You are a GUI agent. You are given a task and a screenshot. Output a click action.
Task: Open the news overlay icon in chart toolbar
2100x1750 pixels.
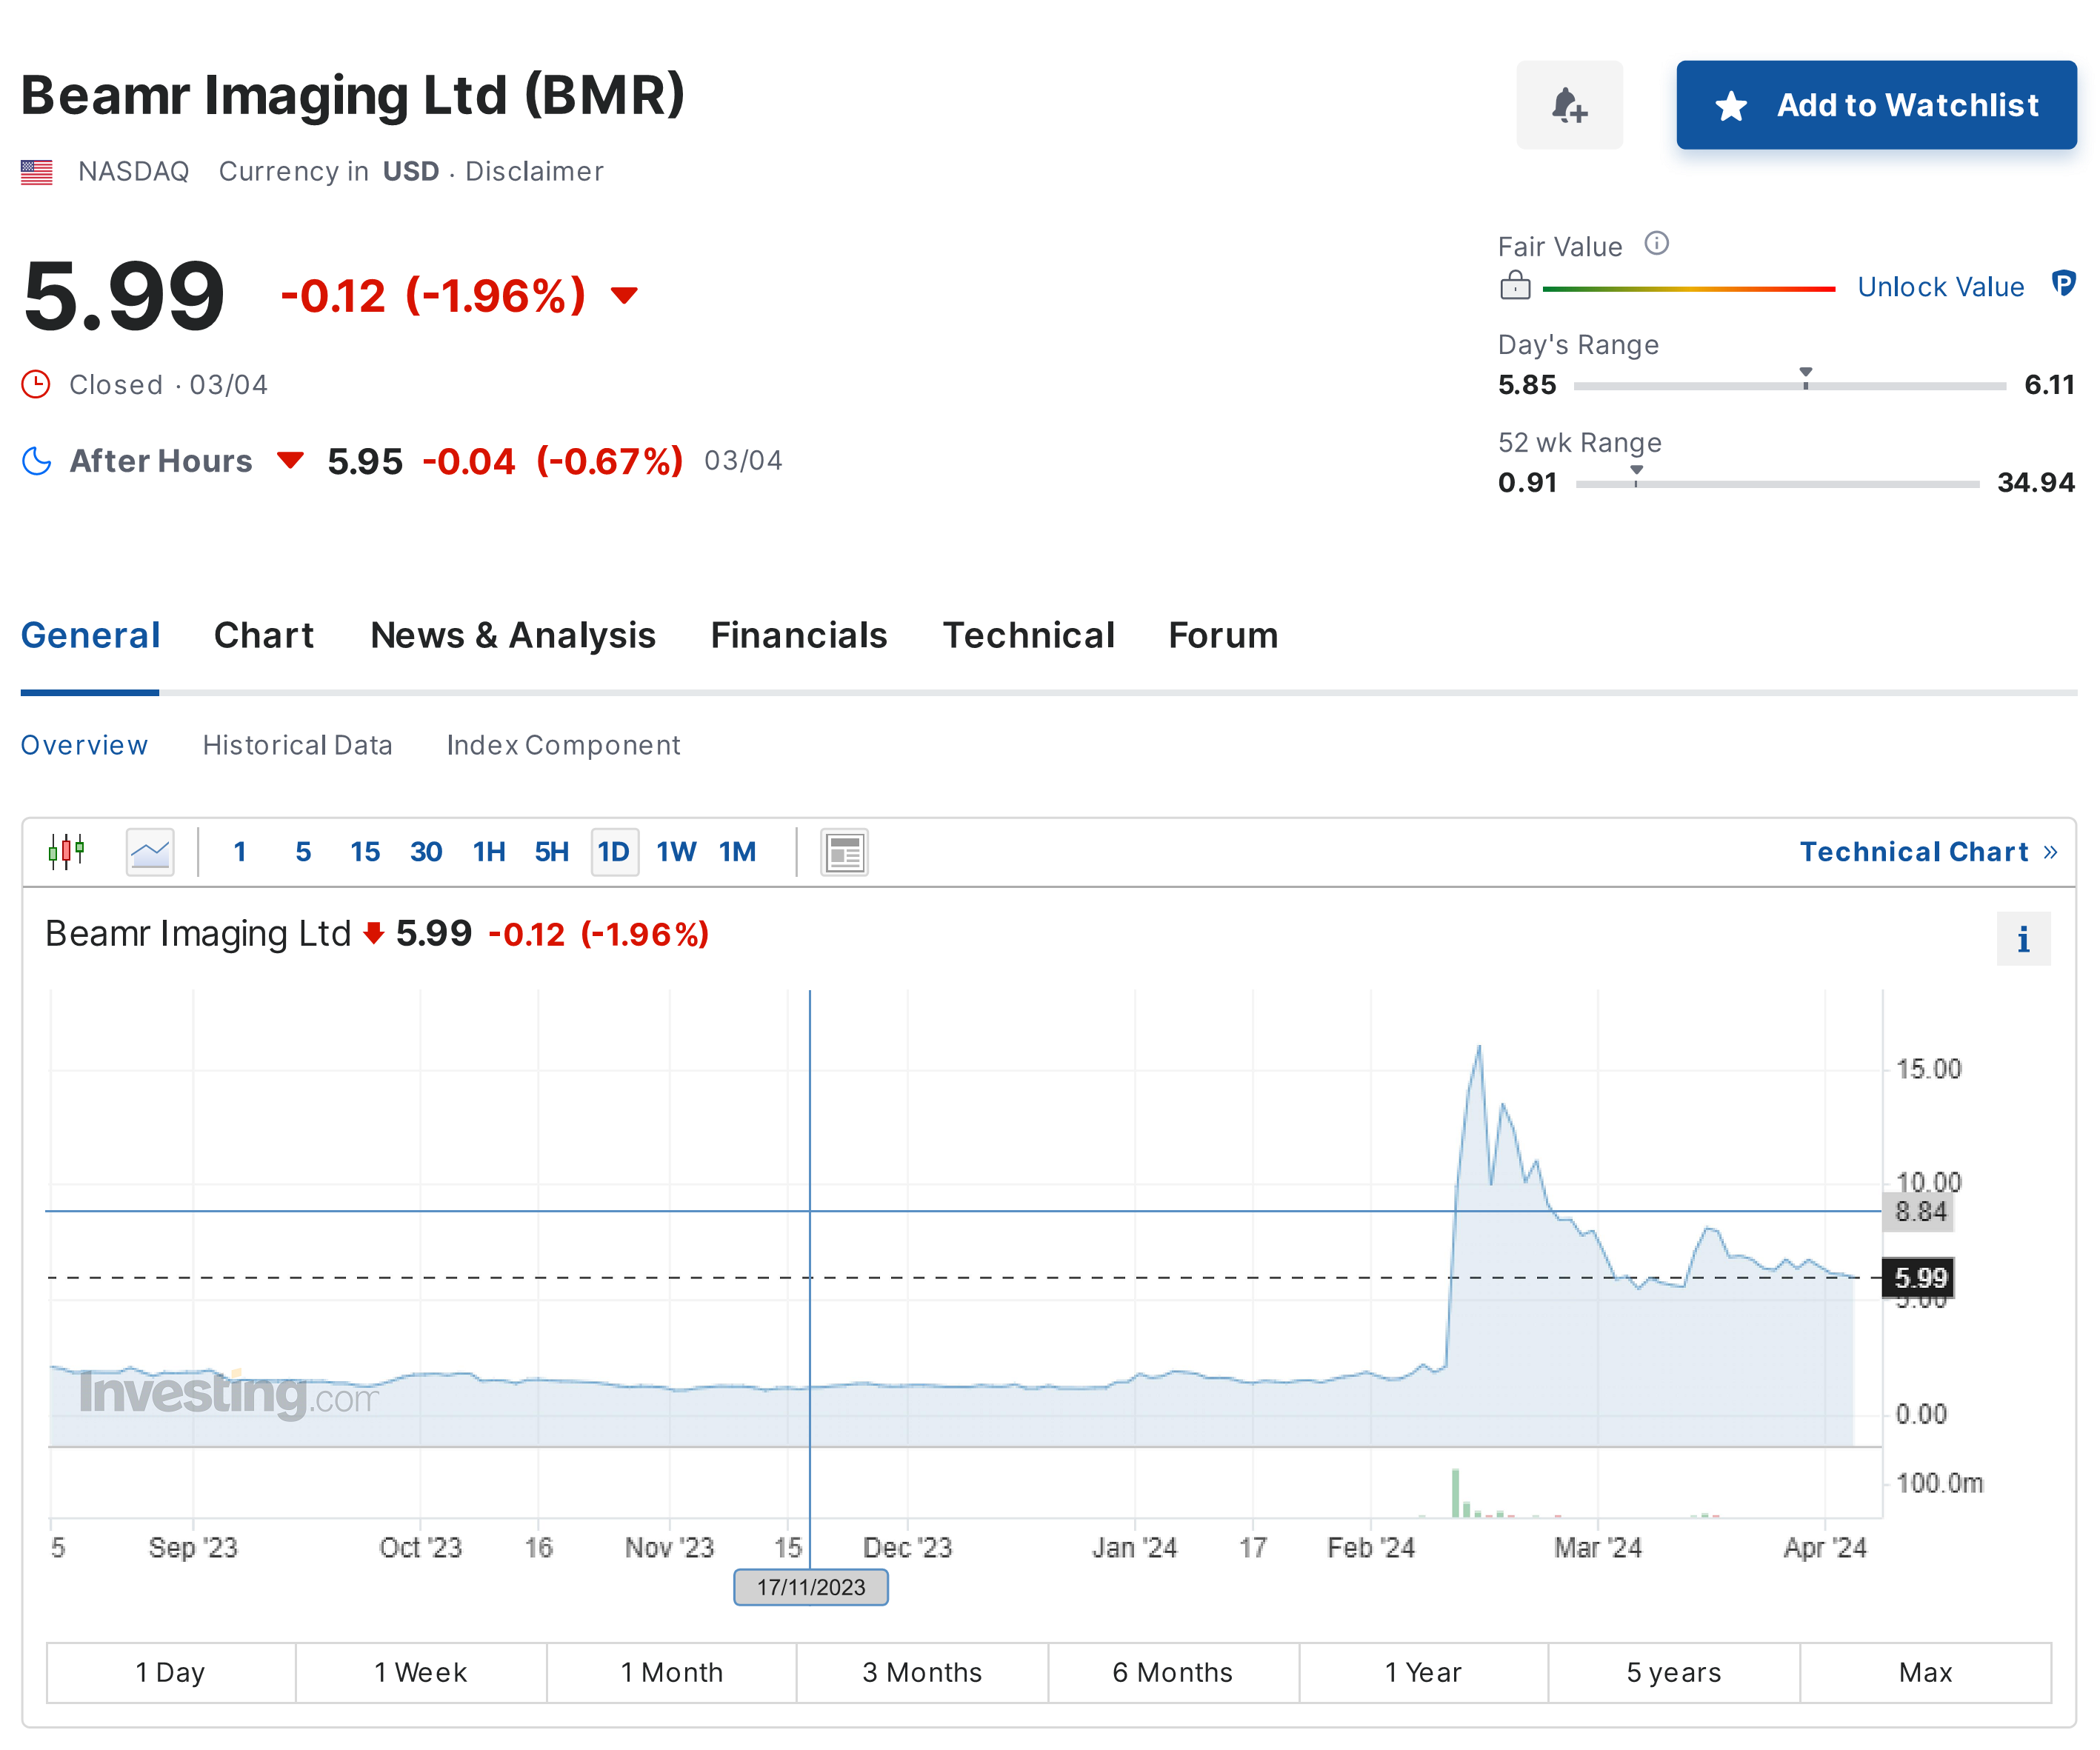pyautogui.click(x=843, y=852)
